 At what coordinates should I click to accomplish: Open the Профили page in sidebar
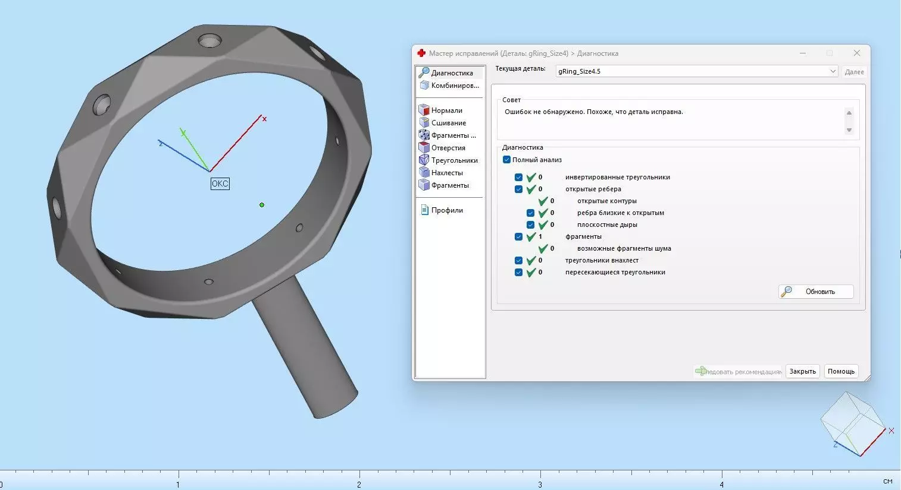pos(442,210)
